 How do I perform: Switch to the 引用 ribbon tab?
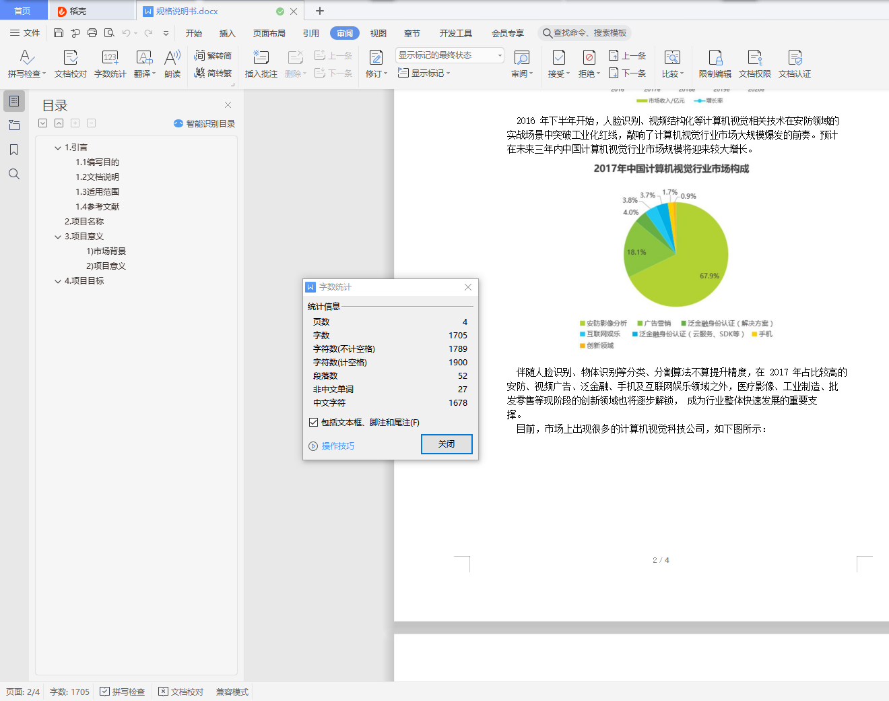coord(311,33)
